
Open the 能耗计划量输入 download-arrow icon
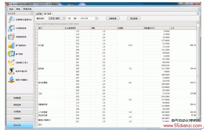(x=11, y=80)
